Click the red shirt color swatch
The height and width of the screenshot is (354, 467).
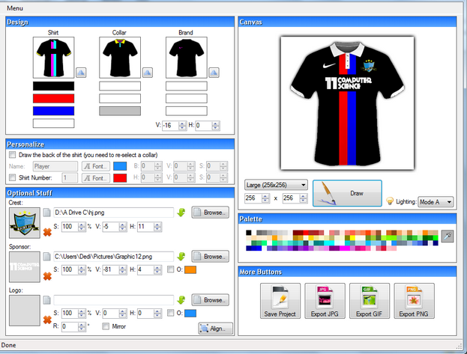[54, 99]
